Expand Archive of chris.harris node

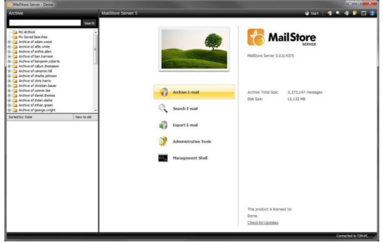[9, 81]
